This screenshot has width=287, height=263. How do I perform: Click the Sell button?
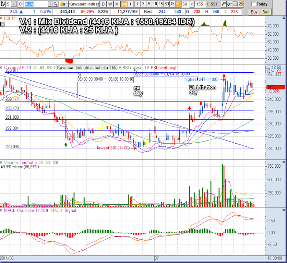coord(266,12)
